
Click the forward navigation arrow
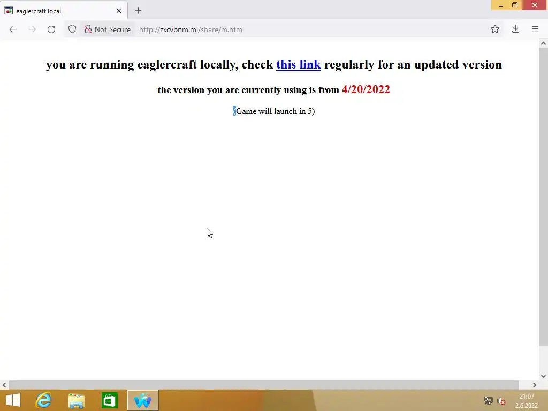(32, 29)
